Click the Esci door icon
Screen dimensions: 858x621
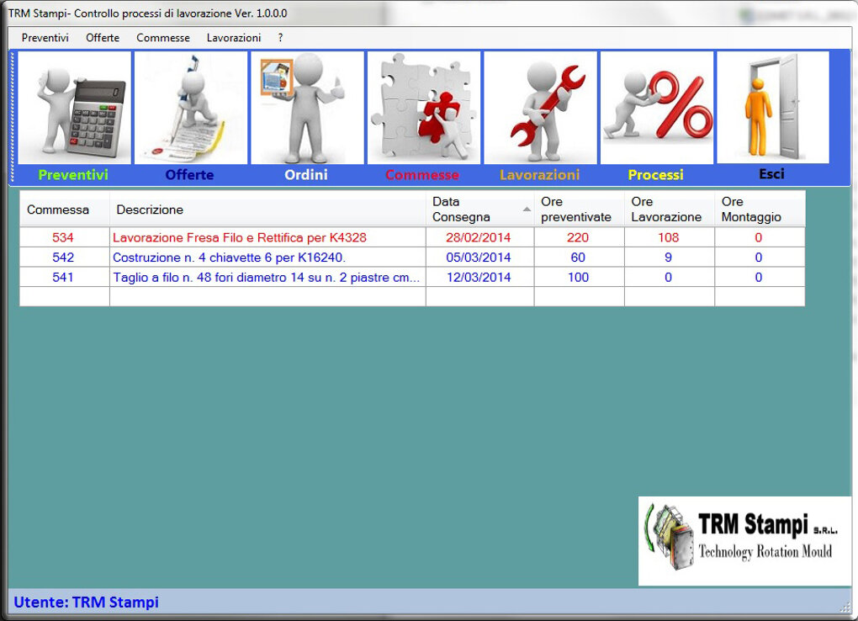(x=773, y=108)
